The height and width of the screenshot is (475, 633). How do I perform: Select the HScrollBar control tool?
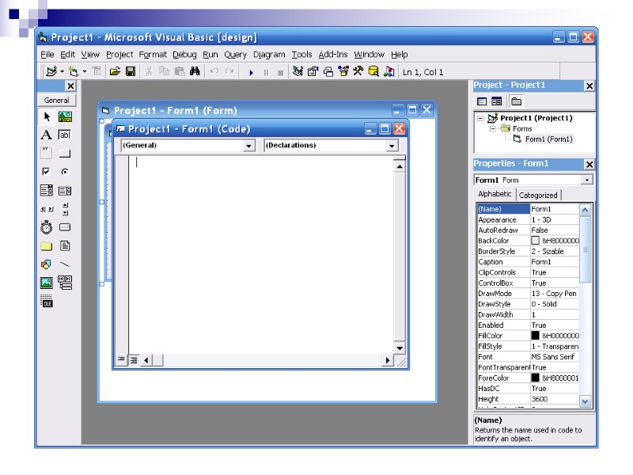47,209
